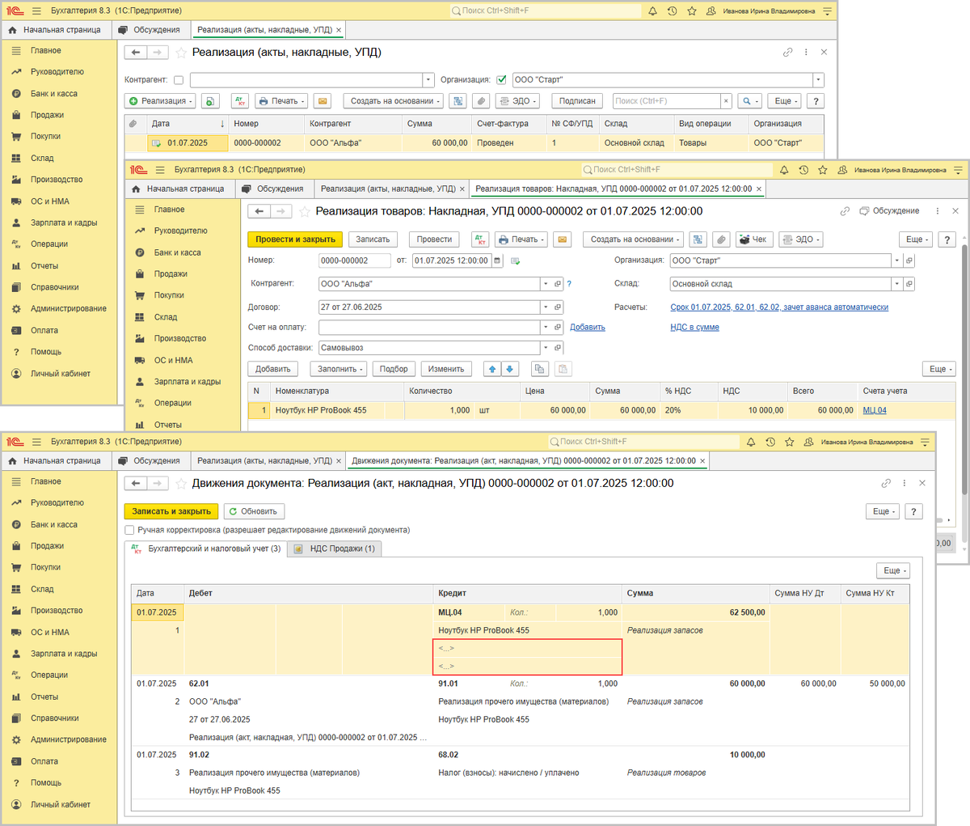Open Чек button in document window
The image size is (970, 826).
click(x=753, y=239)
